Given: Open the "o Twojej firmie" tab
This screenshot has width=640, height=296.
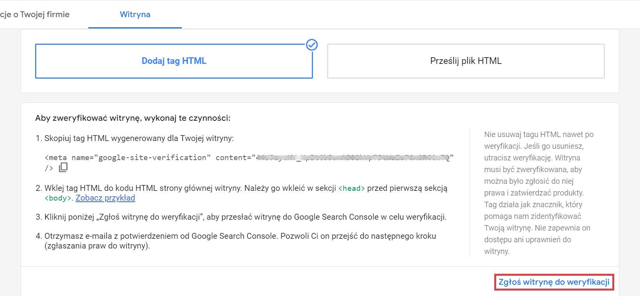Looking at the screenshot, I should pos(35,14).
